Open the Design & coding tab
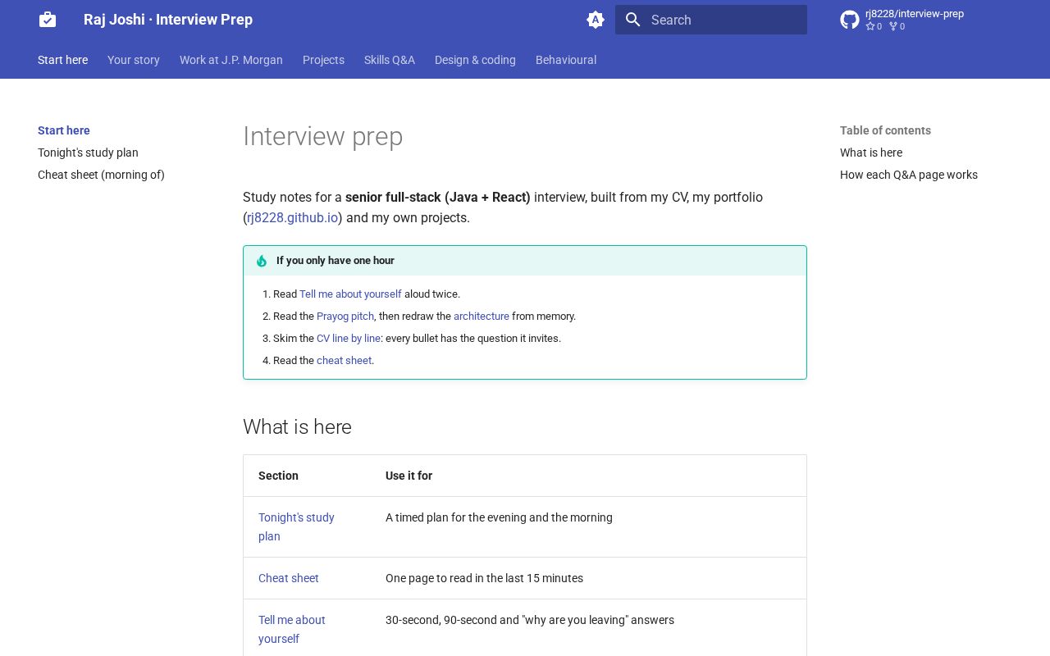Screen dimensions: 1050x656 [475, 60]
